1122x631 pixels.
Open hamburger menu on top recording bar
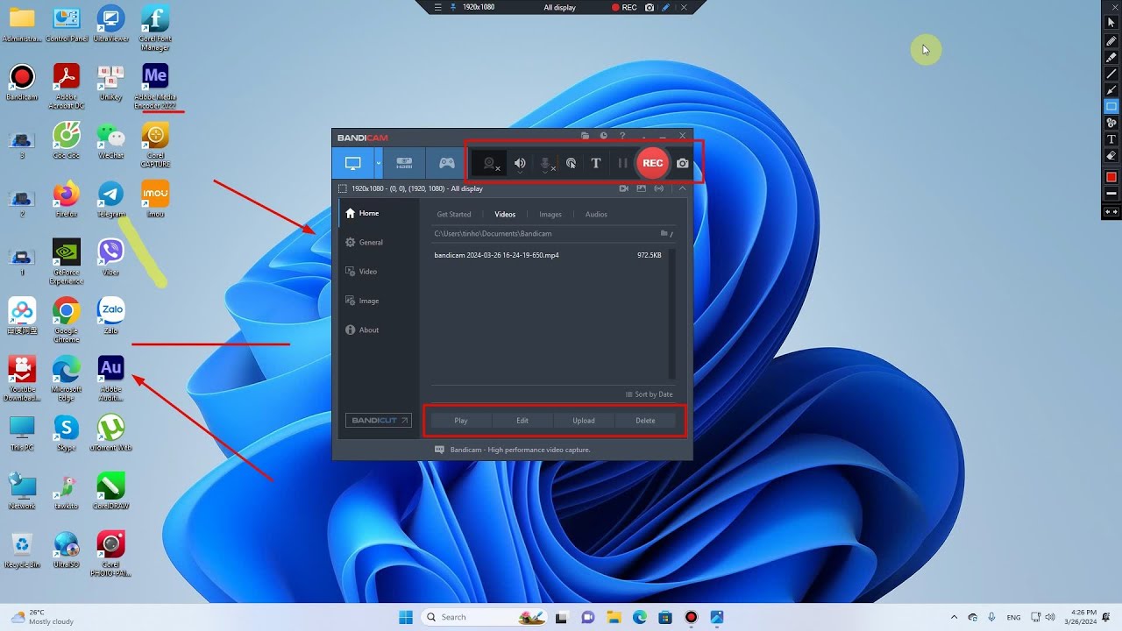point(438,7)
